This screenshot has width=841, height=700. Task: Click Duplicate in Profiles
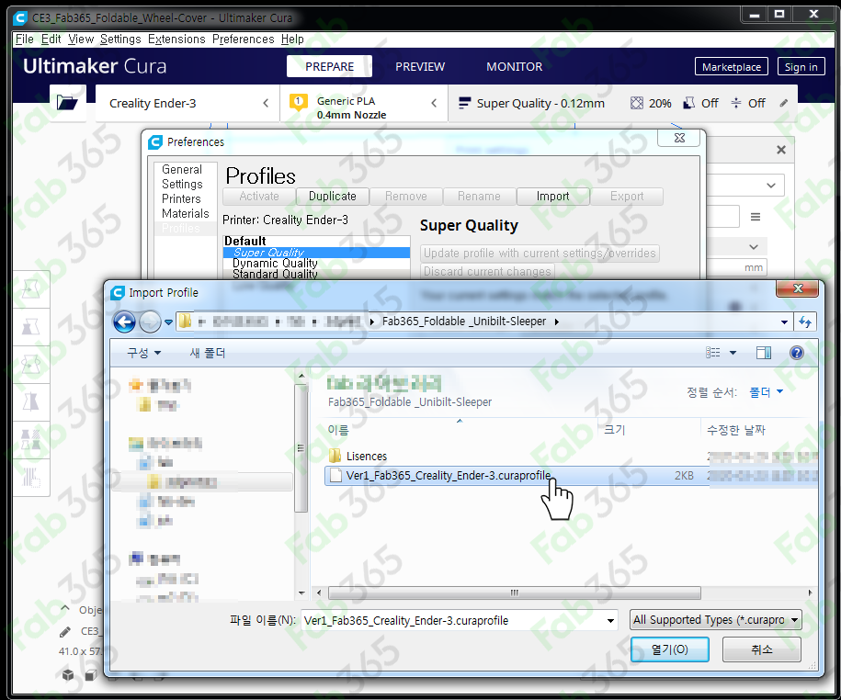333,197
